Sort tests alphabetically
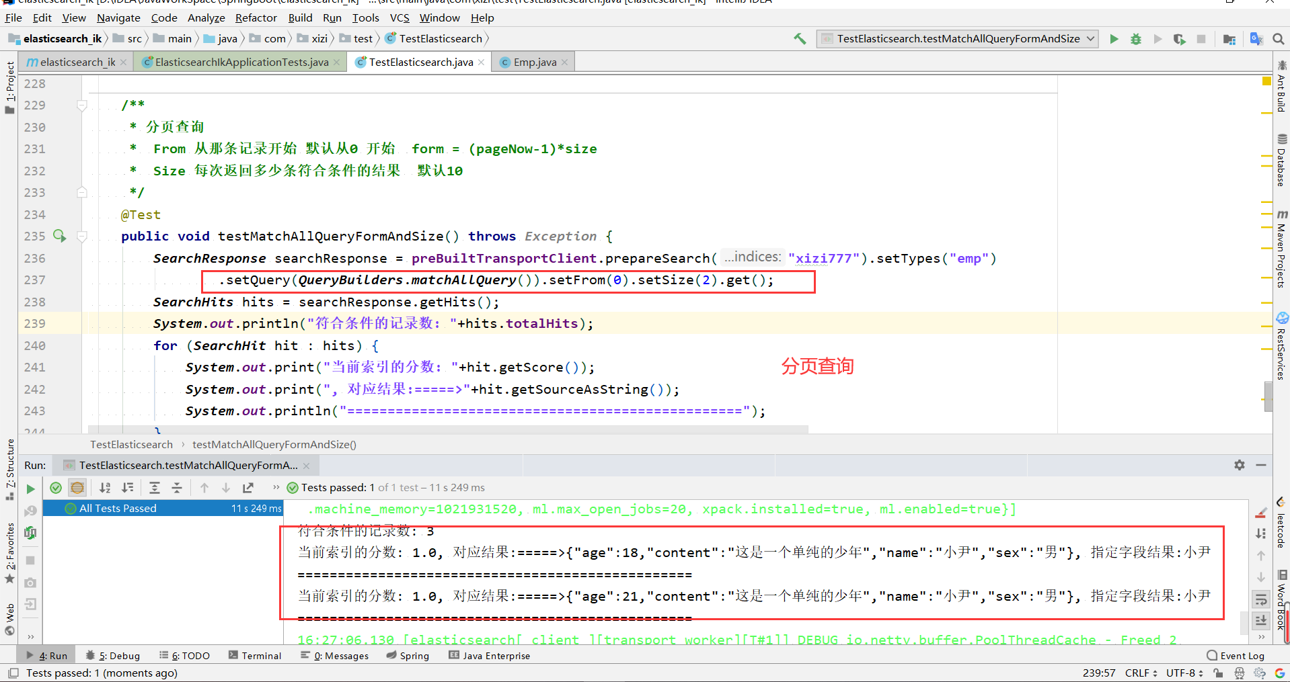 click(105, 488)
